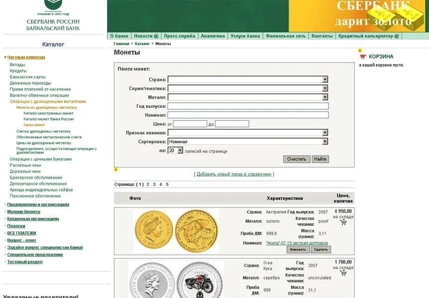
Task: Go to results page 4
Action: pyautogui.click(x=161, y=185)
